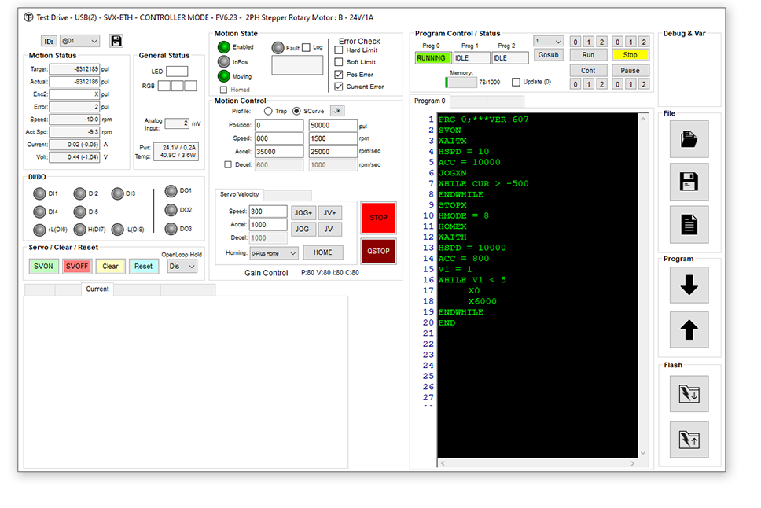Click the new document icon in File panel
The height and width of the screenshot is (508, 761).
(x=689, y=225)
